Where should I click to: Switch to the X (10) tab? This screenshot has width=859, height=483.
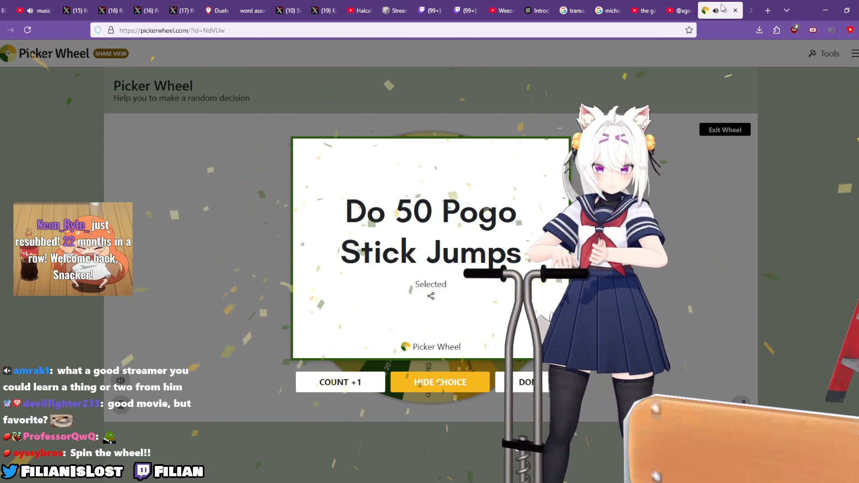(x=288, y=10)
